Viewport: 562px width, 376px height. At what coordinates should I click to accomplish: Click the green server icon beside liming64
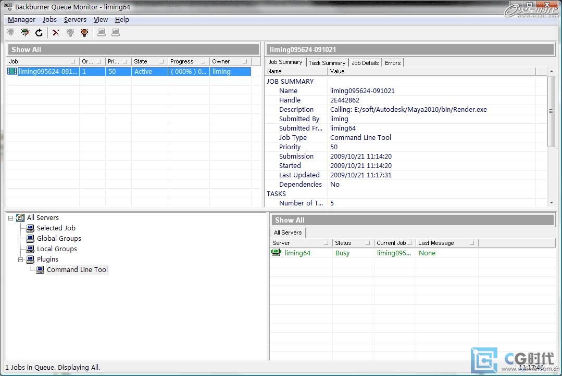pyautogui.click(x=276, y=253)
